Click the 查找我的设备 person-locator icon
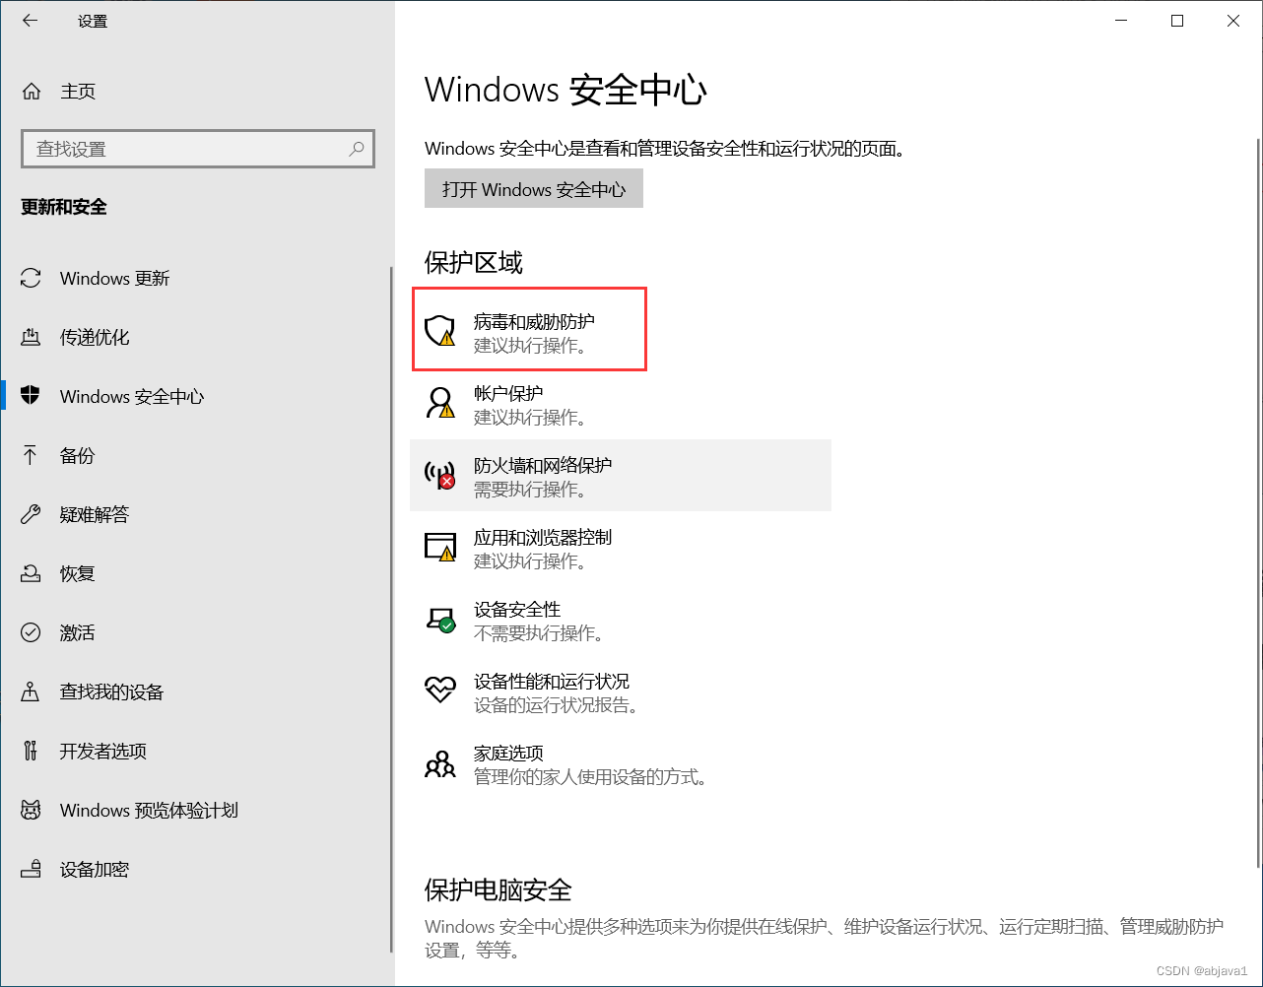The image size is (1263, 987). pyautogui.click(x=32, y=691)
